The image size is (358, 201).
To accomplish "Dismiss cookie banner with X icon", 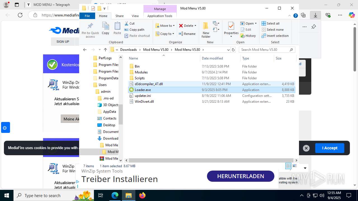I will (306, 148).
